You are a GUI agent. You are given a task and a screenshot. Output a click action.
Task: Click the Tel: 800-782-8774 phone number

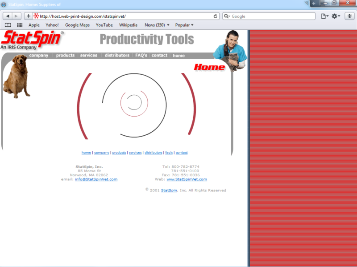pyautogui.click(x=181, y=166)
